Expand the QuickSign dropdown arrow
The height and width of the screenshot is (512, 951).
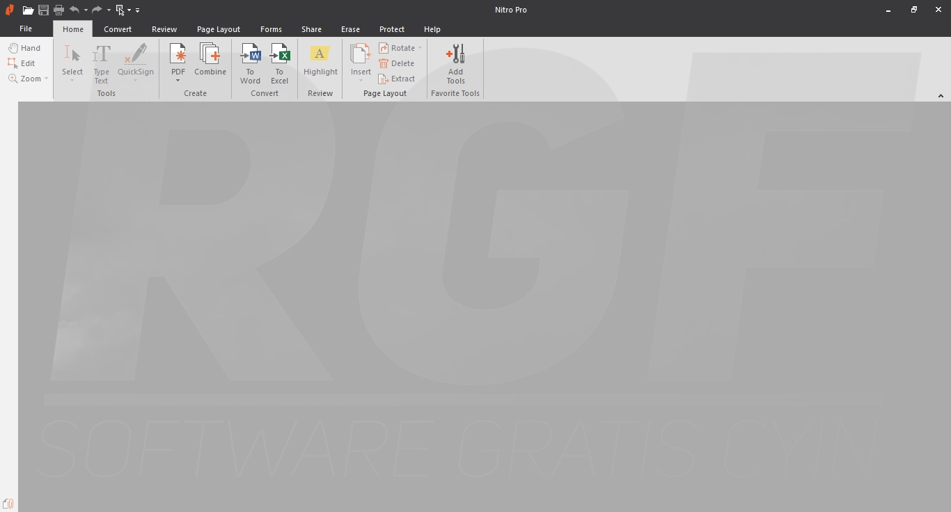(136, 81)
